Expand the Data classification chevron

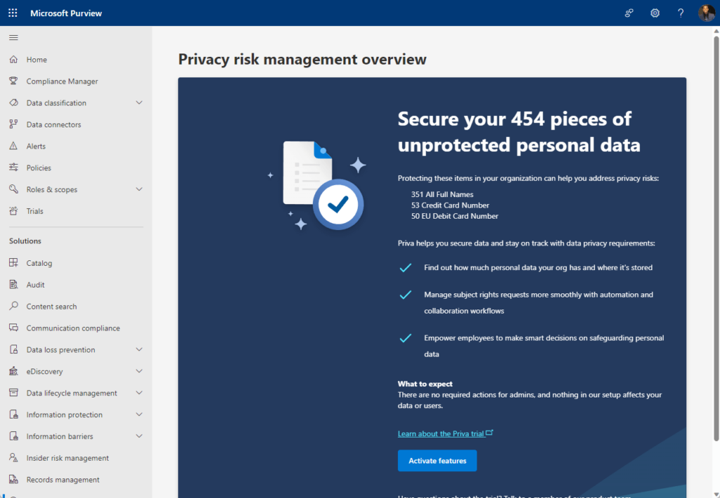[139, 103]
